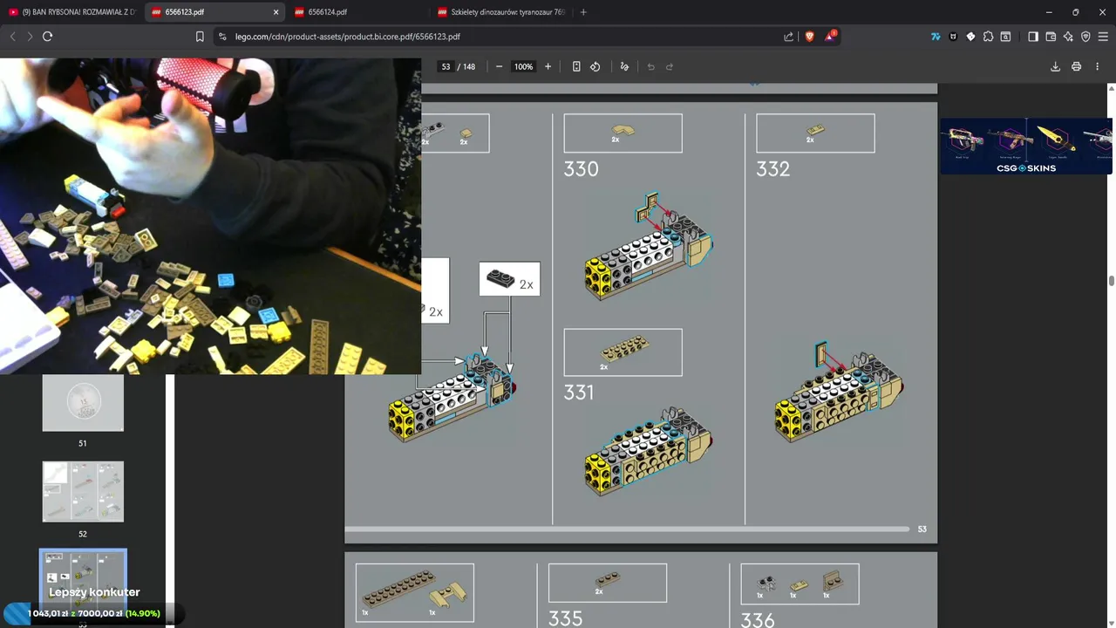Open page 52 thumbnail

[83, 492]
